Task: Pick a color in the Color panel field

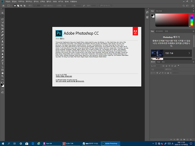Action: pyautogui.click(x=172, y=20)
